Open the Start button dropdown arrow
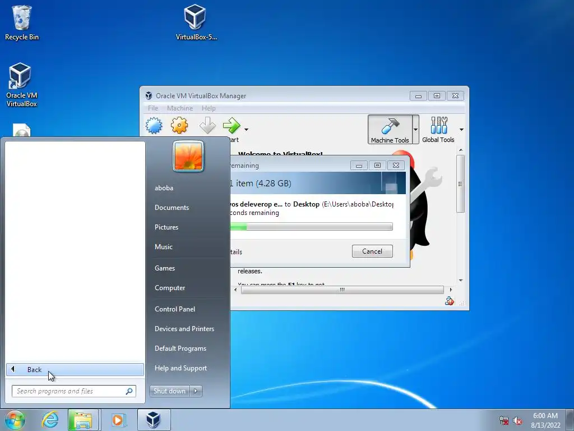 click(x=247, y=130)
